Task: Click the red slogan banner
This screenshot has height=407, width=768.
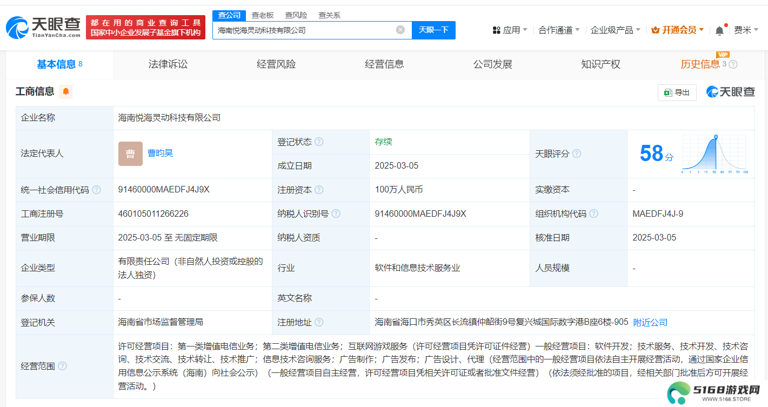Action: (145, 28)
